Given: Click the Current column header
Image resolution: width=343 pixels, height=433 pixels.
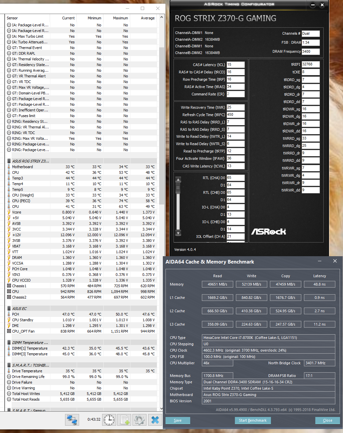Looking at the screenshot, I should coord(63,18).
